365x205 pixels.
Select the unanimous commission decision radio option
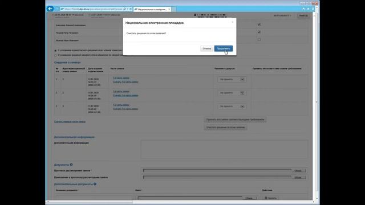pos(55,51)
